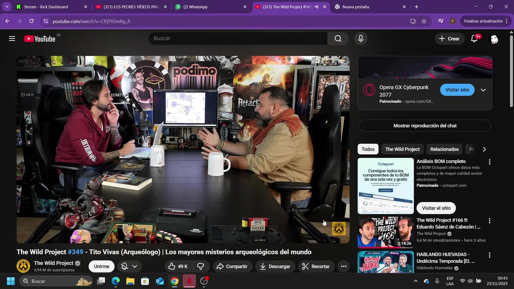This screenshot has width=514, height=289.
Task: Click the address bar URL
Action: pyautogui.click(x=91, y=21)
